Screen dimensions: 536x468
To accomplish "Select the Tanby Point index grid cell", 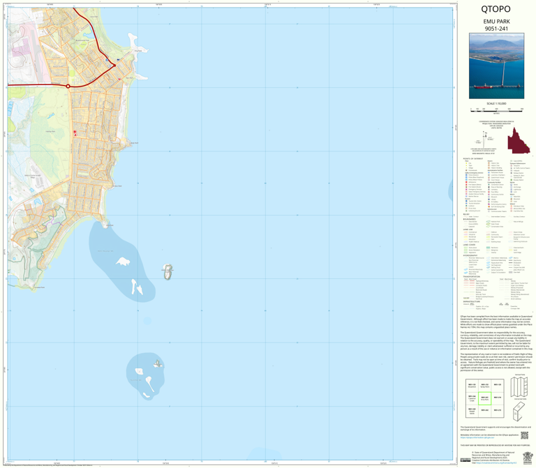I will tap(484, 386).
